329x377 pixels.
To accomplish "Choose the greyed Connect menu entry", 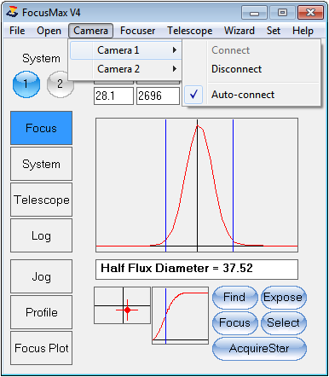I will point(251,50).
